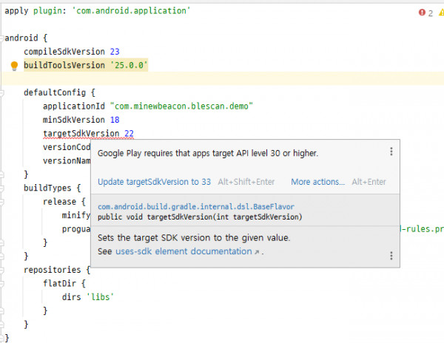Open 'More actions...' link in popup
Screen dimensions: 444x343
[317, 182]
